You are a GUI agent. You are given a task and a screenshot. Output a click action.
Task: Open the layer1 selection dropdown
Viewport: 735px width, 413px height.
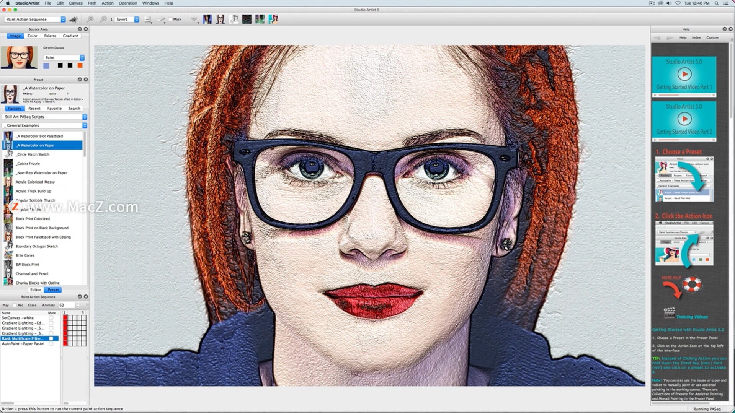(126, 19)
